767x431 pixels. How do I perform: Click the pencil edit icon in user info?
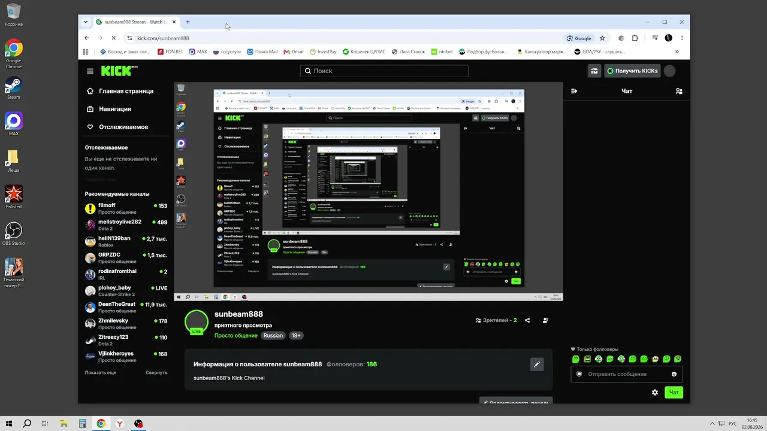(x=537, y=364)
